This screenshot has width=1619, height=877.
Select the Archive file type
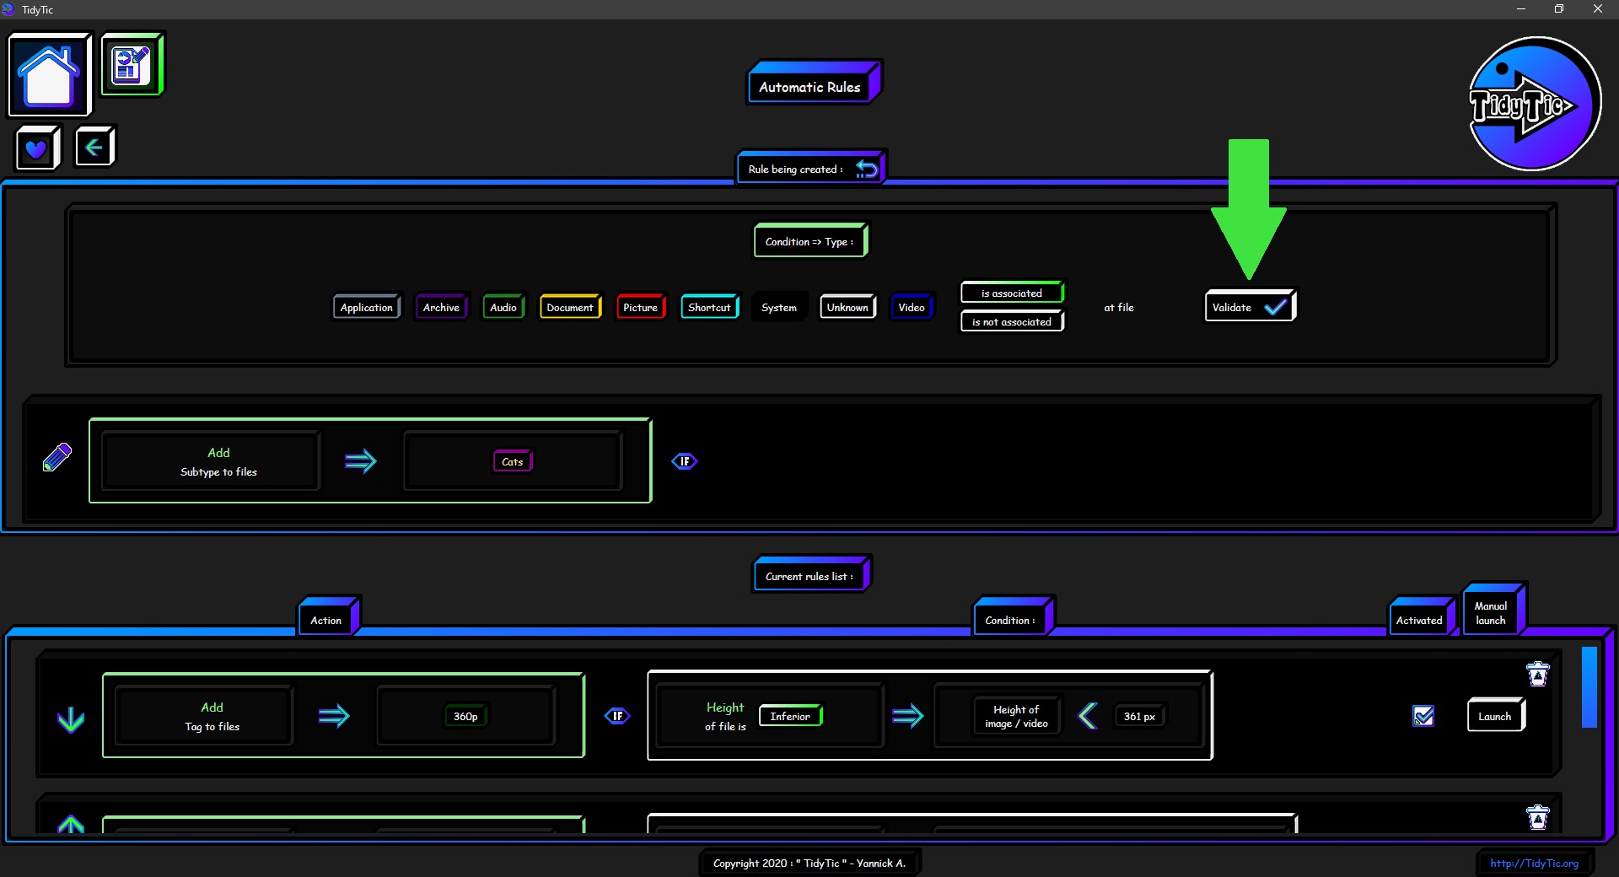[441, 307]
